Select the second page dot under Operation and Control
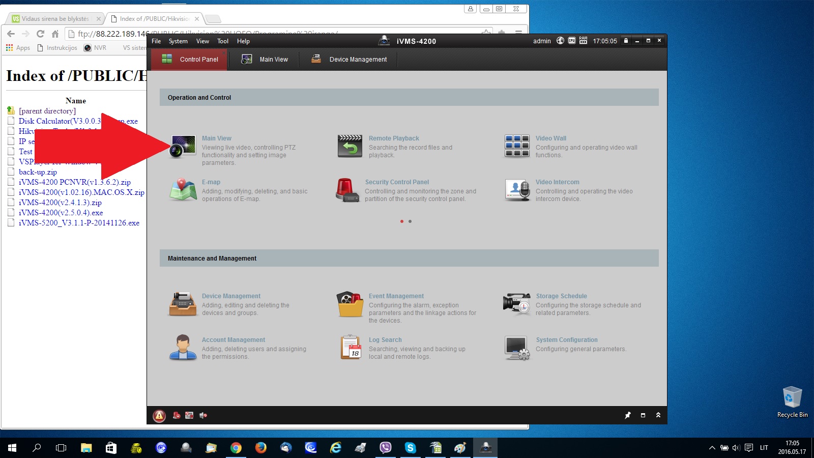 pos(410,221)
